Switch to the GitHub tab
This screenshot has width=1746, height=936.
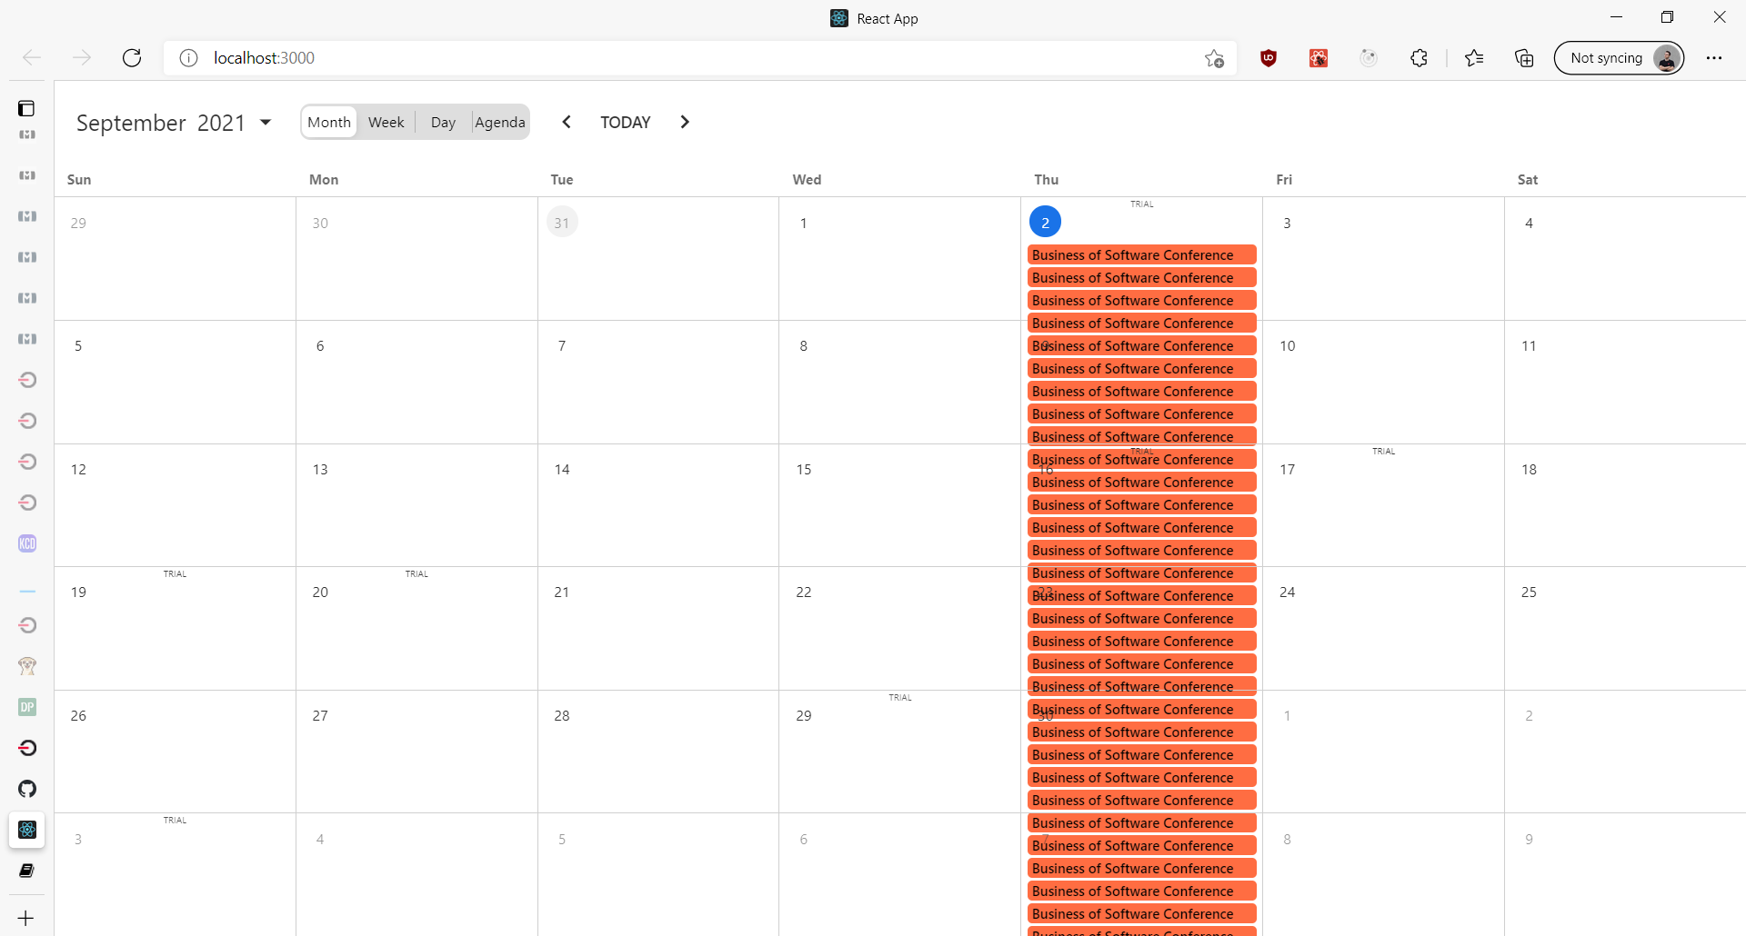[x=27, y=789]
